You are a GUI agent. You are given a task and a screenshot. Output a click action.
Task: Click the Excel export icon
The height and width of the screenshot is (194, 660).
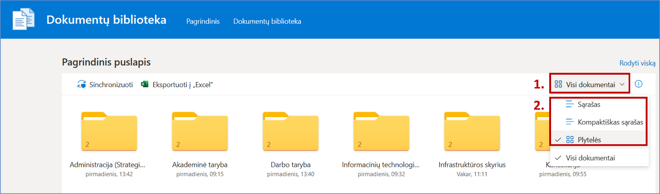pos(145,85)
